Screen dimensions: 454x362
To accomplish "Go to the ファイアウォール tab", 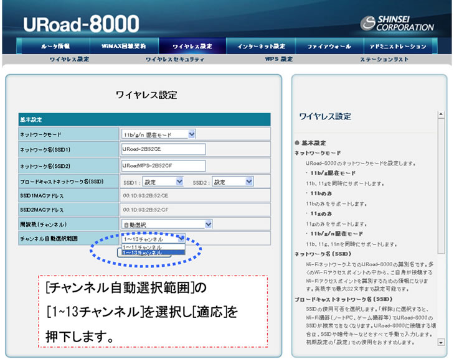I will click(329, 46).
